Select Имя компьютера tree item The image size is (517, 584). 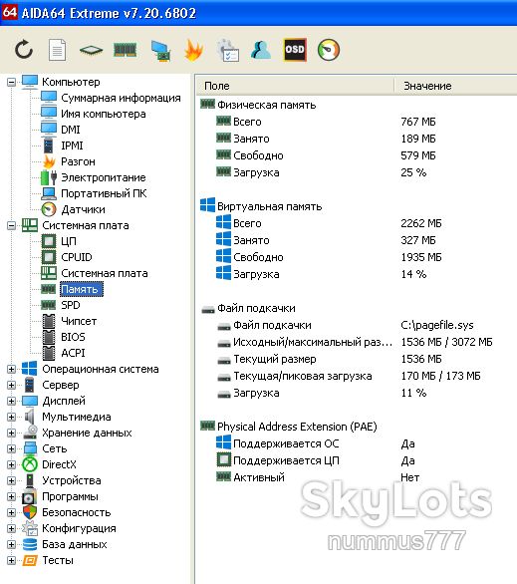click(x=104, y=114)
